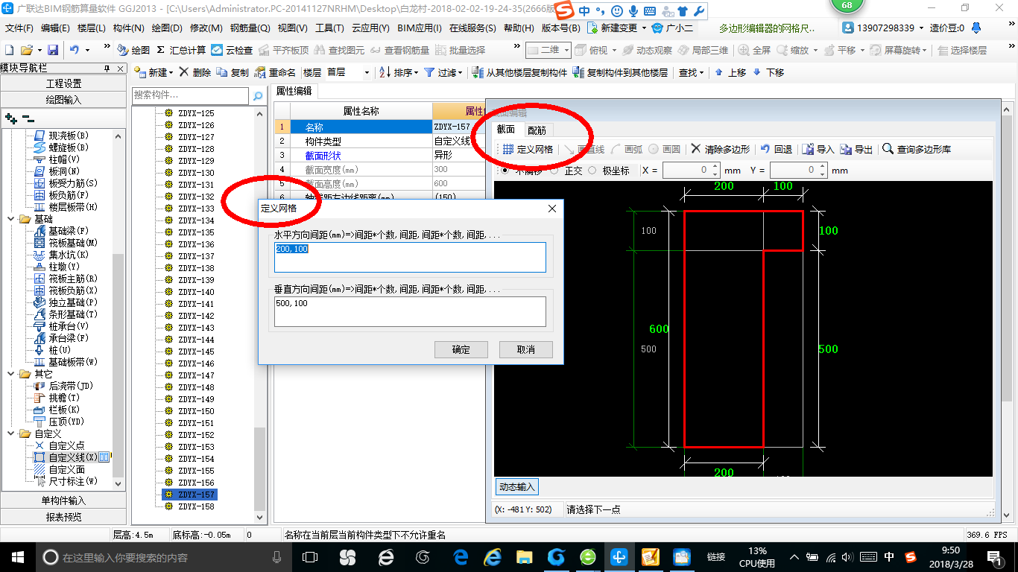Click 从其他楼层复制构件 button

[x=520, y=72]
